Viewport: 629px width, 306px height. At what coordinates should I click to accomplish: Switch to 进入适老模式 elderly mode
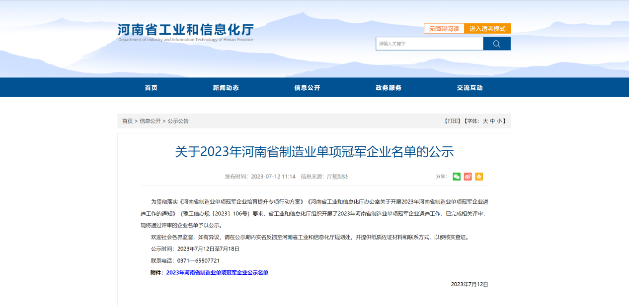(x=487, y=29)
